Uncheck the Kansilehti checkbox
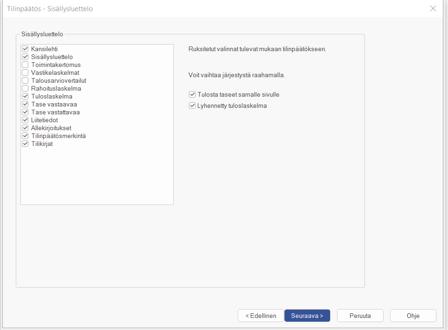This screenshot has width=448, height=330. (26, 49)
